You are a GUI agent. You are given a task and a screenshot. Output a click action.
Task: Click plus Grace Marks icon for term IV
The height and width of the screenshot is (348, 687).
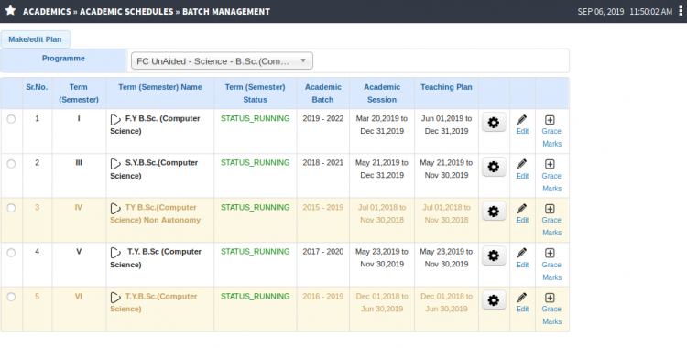pyautogui.click(x=550, y=209)
